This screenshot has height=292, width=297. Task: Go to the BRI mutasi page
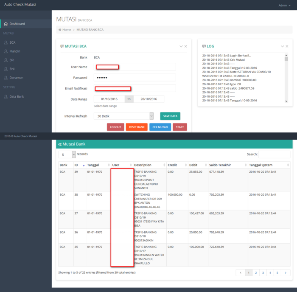pyautogui.click(x=12, y=60)
